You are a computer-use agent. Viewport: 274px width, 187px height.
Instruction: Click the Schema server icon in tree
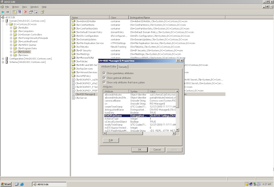tap(7, 62)
